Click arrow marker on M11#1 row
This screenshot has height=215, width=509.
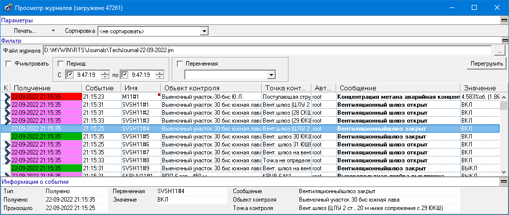[7, 96]
